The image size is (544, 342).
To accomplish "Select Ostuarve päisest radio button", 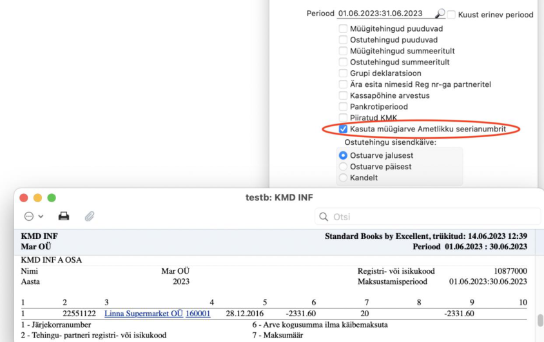I will (x=343, y=166).
